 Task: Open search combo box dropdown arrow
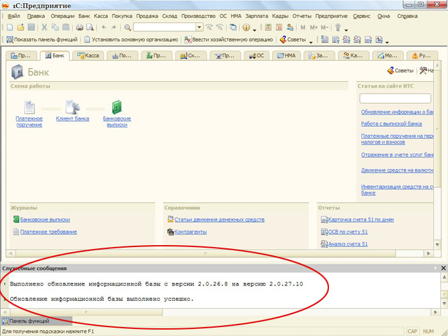click(199, 27)
